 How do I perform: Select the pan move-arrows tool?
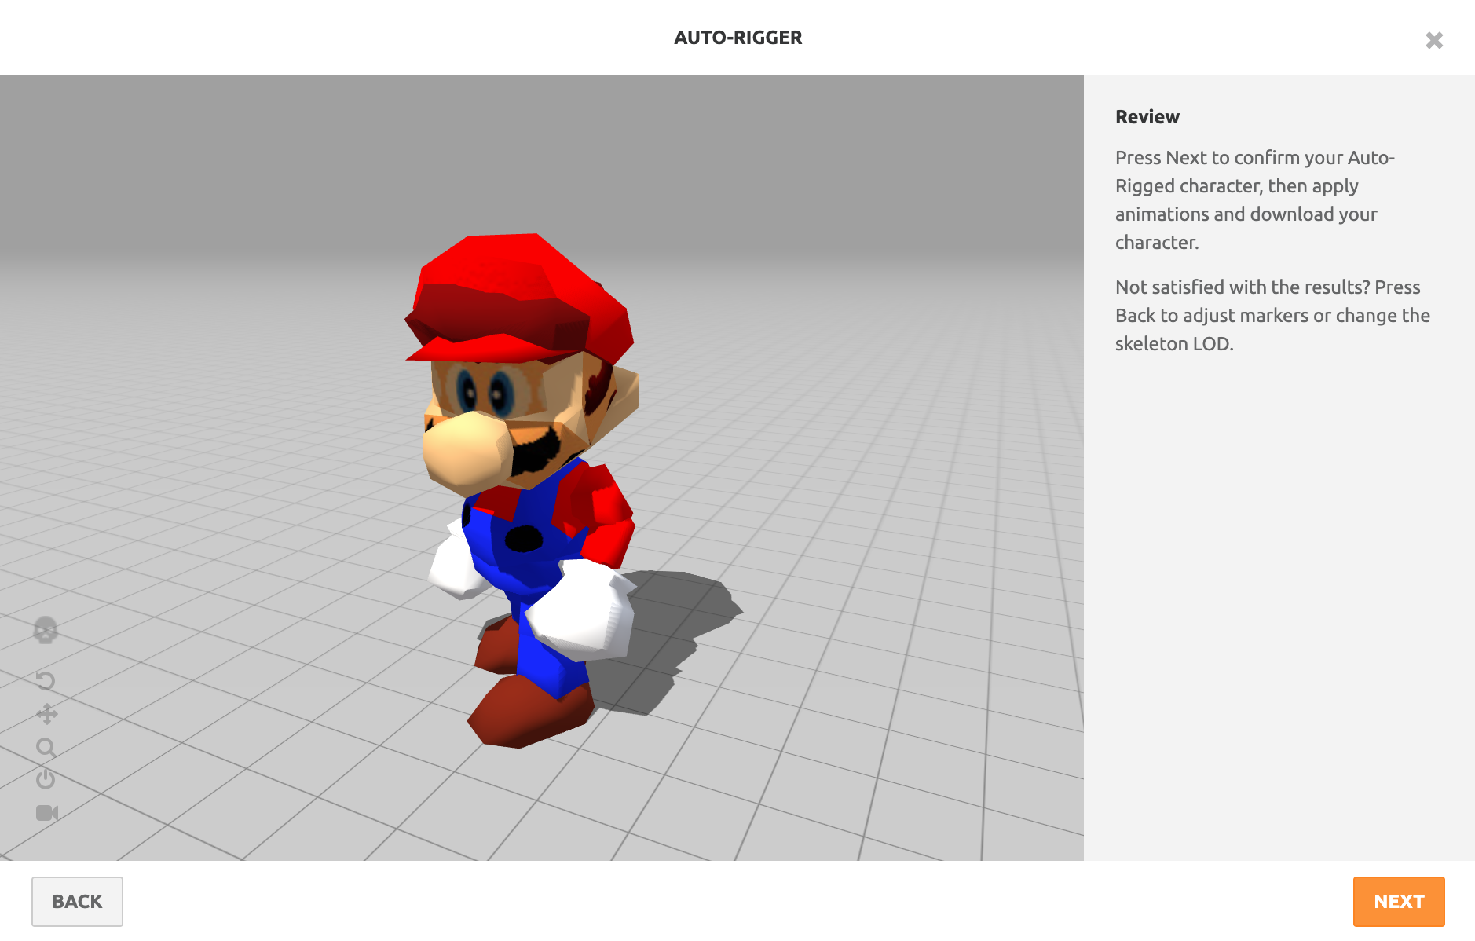click(46, 714)
